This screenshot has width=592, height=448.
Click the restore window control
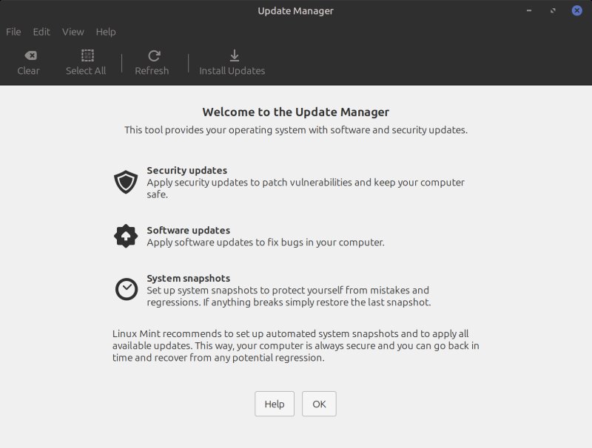tap(552, 10)
